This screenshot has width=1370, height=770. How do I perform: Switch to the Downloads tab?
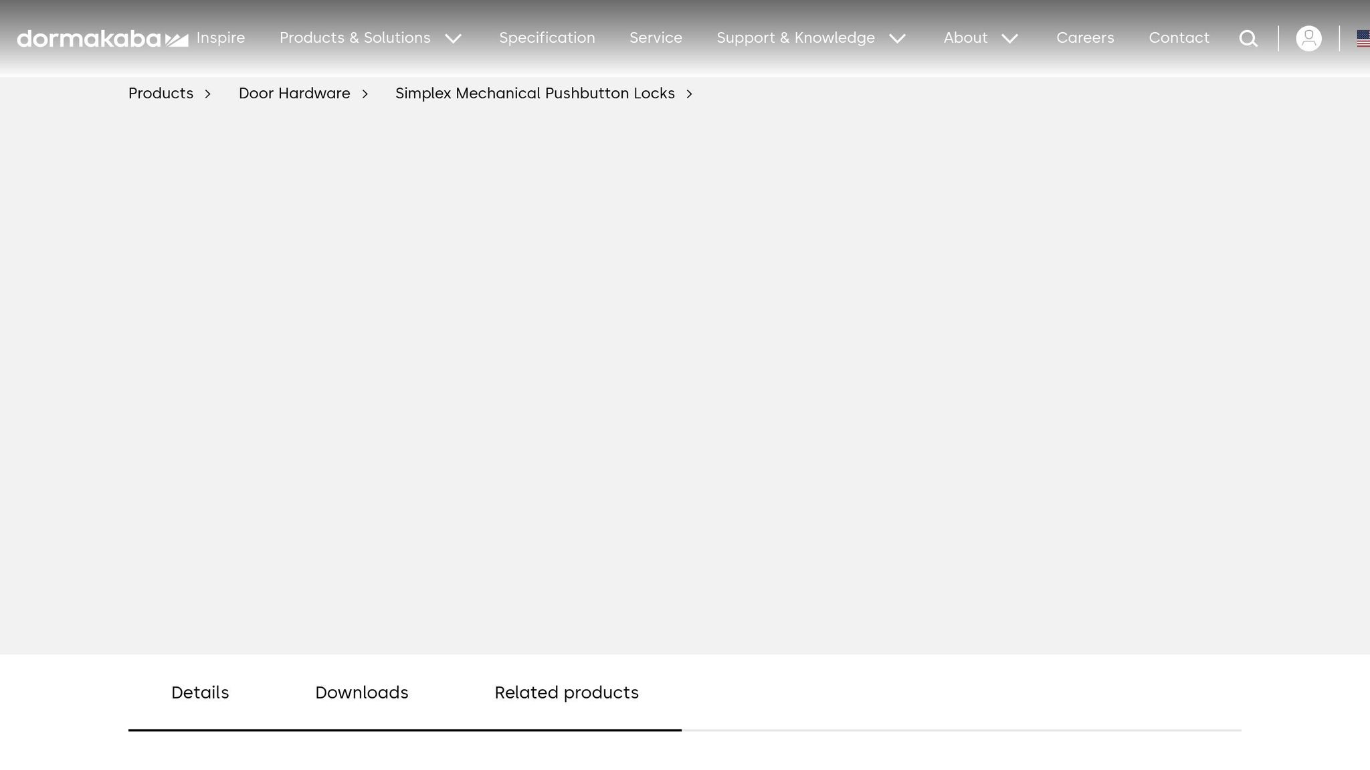(x=361, y=692)
